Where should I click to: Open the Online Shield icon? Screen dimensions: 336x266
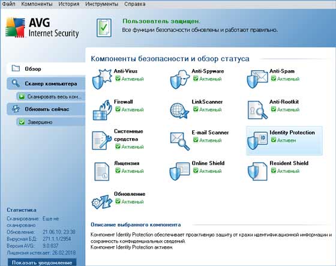179,171
